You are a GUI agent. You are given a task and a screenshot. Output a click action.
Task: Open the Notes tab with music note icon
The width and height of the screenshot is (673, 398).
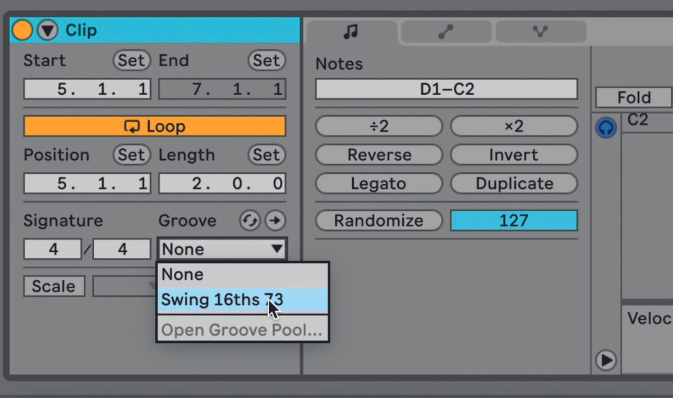coord(351,32)
